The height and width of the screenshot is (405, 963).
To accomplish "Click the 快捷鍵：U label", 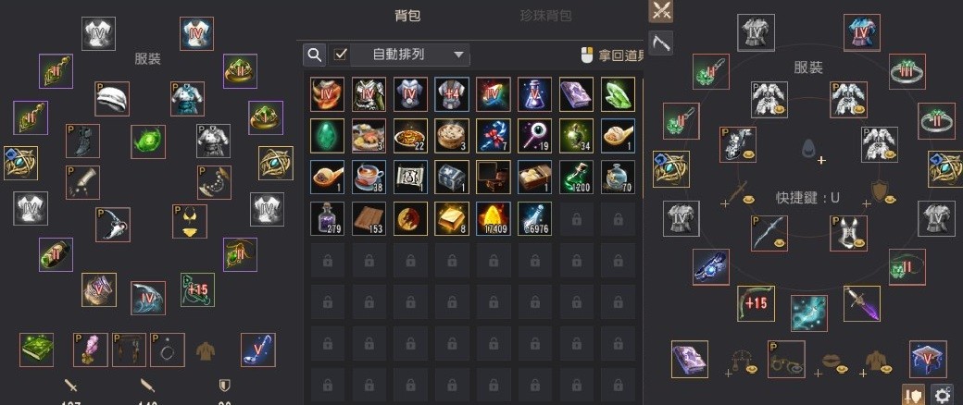I will (x=807, y=198).
